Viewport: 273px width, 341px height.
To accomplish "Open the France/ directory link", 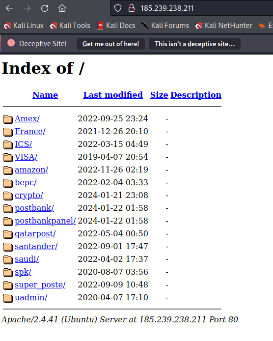I will 30,132.
